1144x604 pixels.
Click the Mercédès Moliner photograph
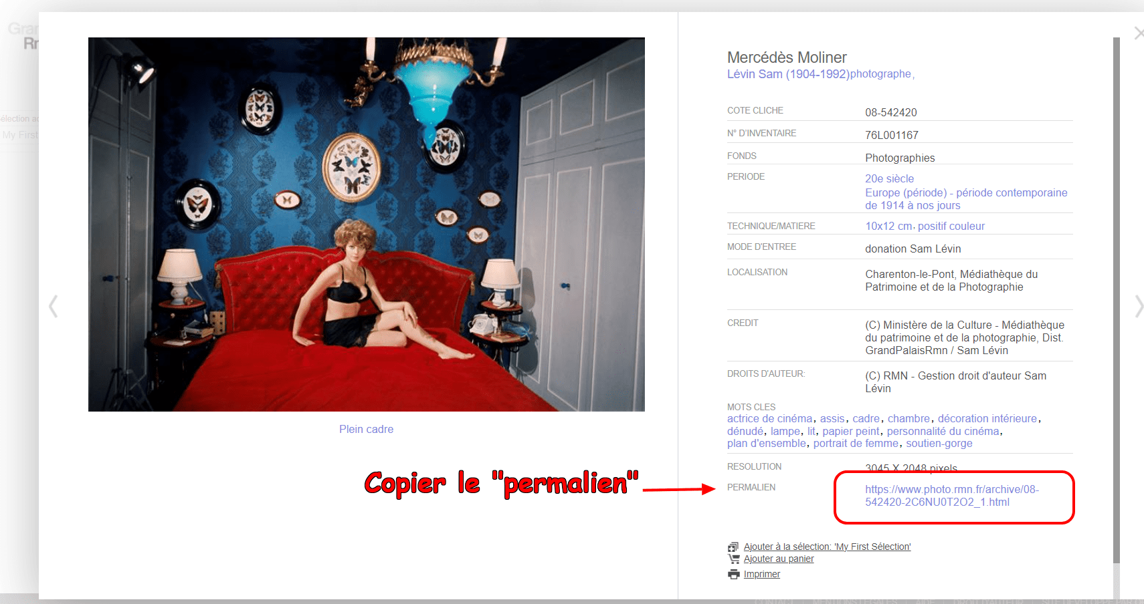click(367, 224)
